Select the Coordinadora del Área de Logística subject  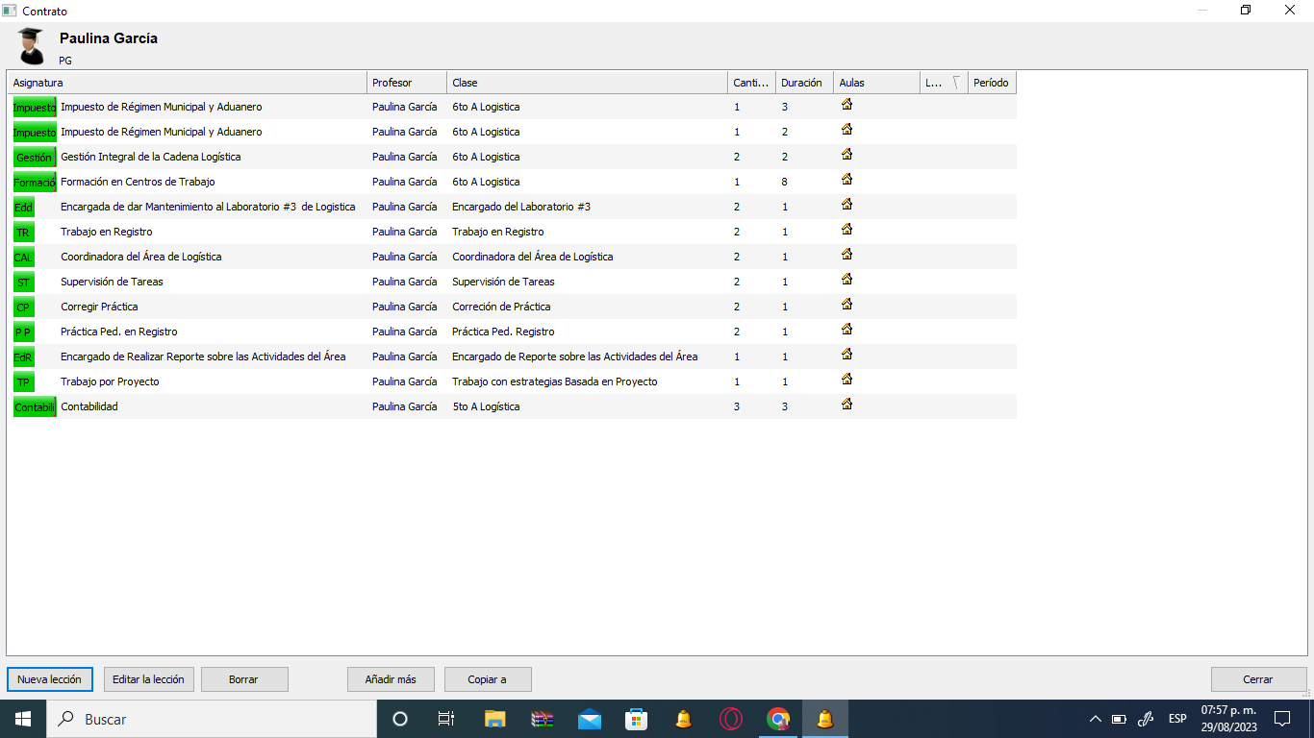(140, 257)
